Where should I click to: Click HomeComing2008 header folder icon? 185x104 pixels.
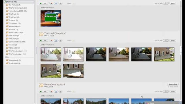pyautogui.click(x=41, y=85)
